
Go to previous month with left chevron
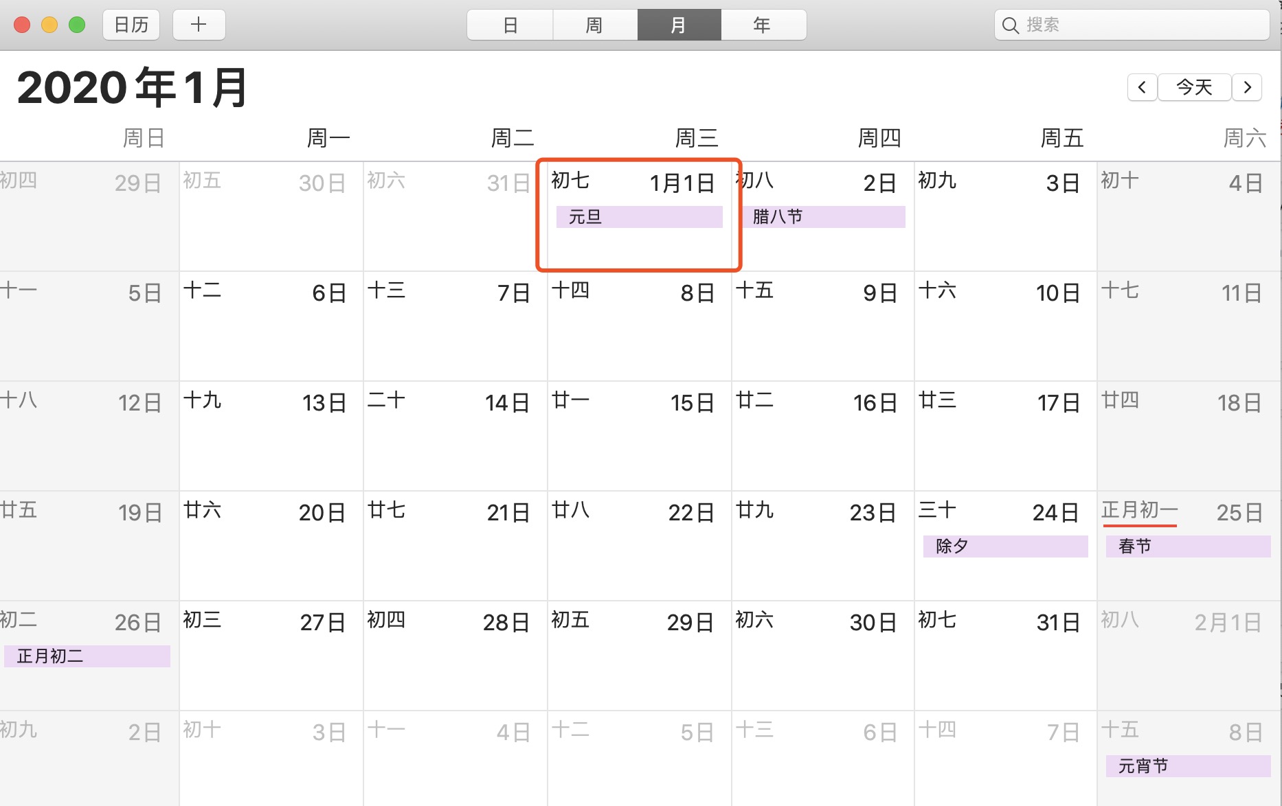click(x=1142, y=87)
